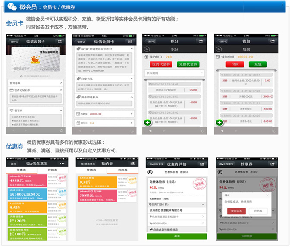Tap the green 使用 button on 优惠券详情
The image size is (291, 247).
[x=177, y=236]
